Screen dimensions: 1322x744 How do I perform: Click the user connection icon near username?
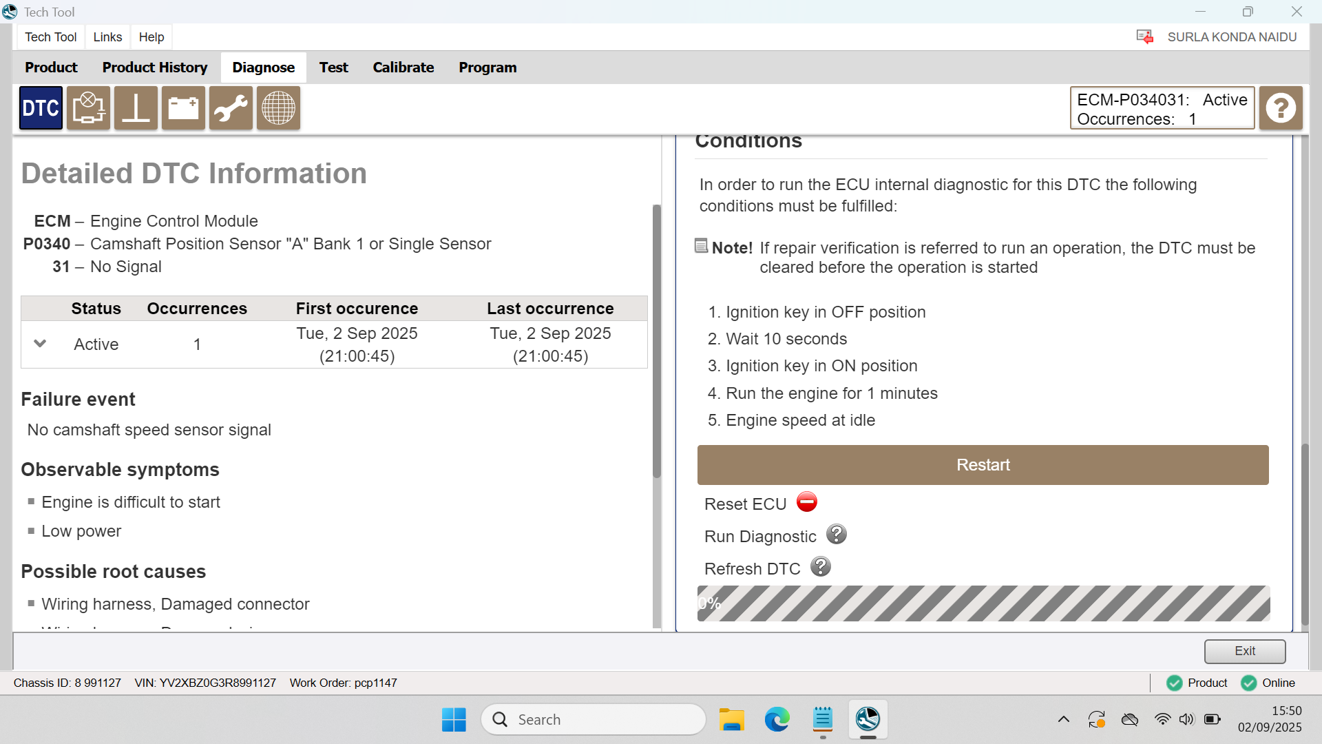[x=1145, y=37]
